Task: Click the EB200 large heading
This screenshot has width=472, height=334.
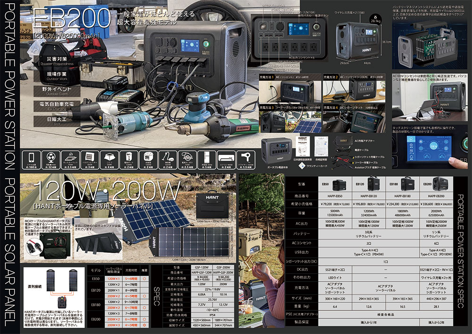Action: click(x=71, y=19)
